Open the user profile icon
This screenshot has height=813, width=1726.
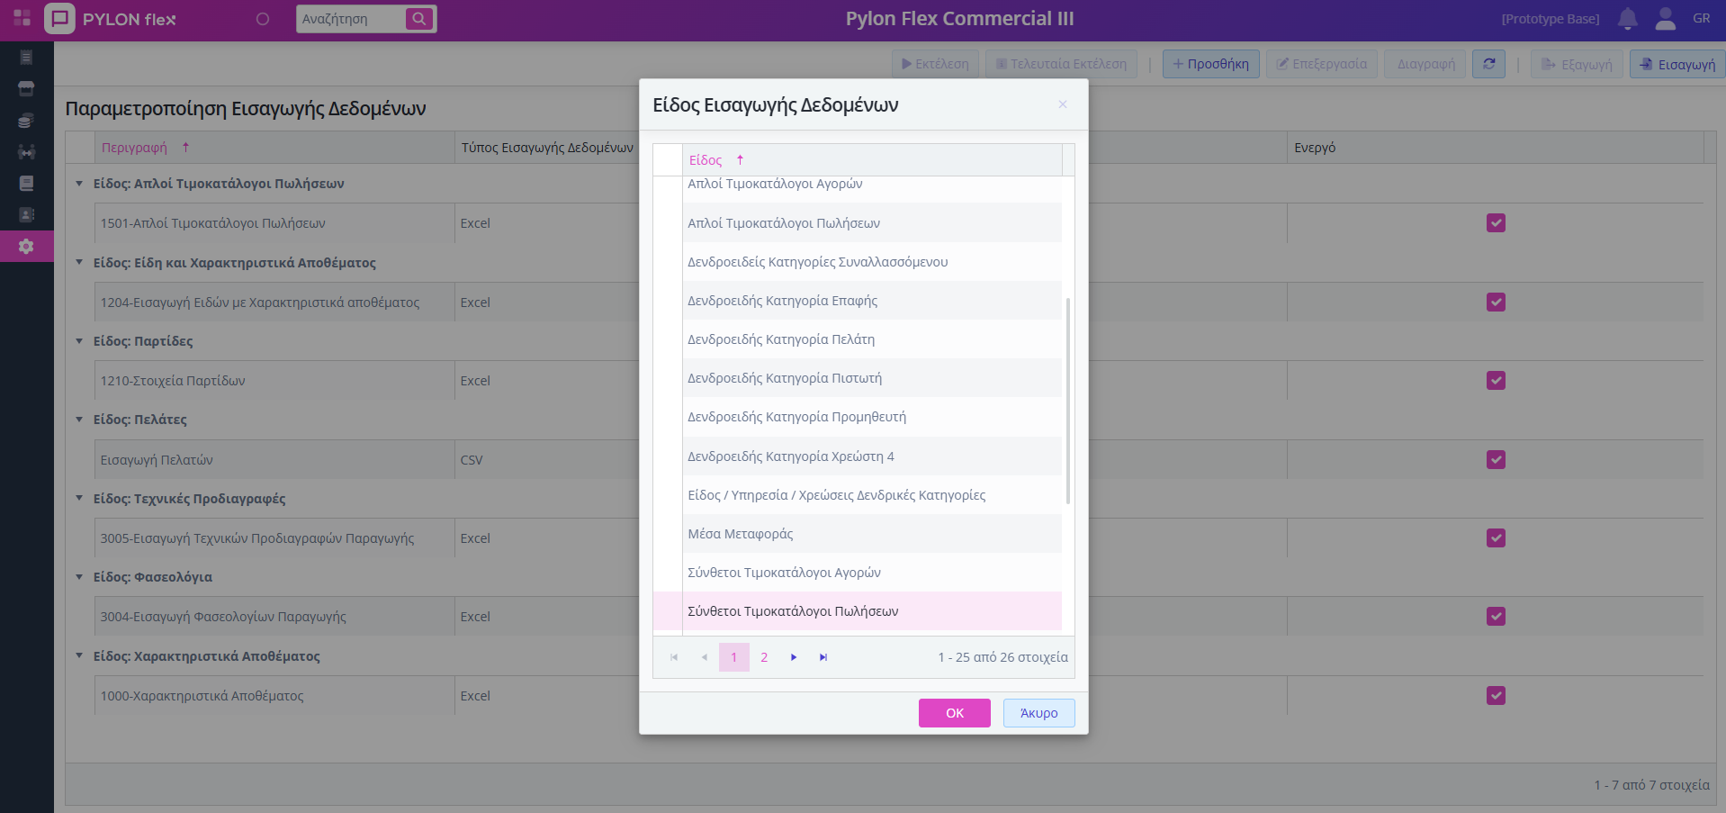point(1665,19)
